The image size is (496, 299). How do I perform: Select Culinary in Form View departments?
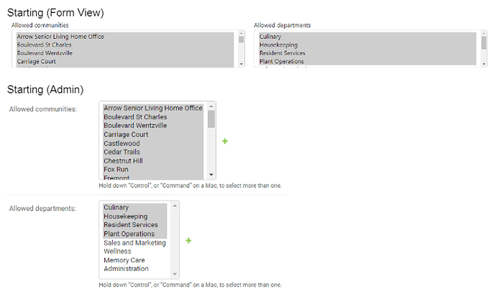(270, 37)
